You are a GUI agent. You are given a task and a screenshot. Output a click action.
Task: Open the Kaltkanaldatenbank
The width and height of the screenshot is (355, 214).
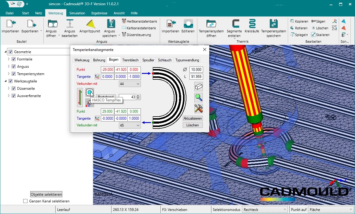[139, 28]
